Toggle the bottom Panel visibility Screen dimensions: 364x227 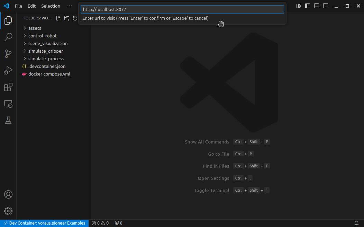click(317, 6)
